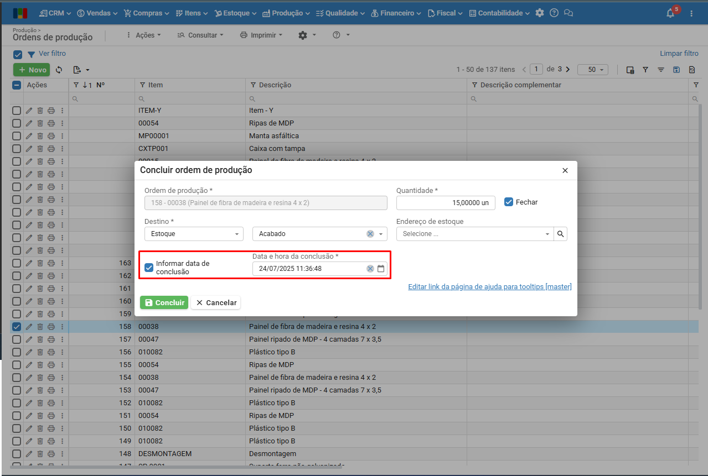Open more actions dots for row 154

coord(62,378)
